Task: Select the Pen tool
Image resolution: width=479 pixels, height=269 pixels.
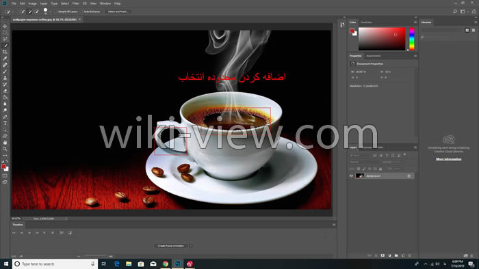Action: point(5,117)
